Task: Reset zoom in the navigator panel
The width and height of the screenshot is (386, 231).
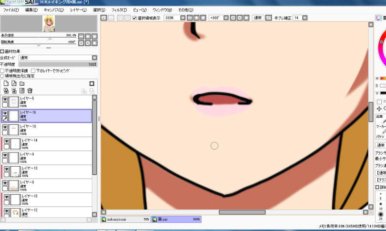Action: [x=94, y=37]
